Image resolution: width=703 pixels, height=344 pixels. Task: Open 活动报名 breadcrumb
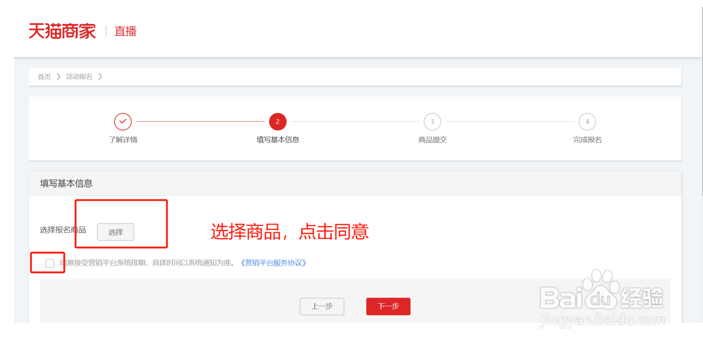point(79,77)
